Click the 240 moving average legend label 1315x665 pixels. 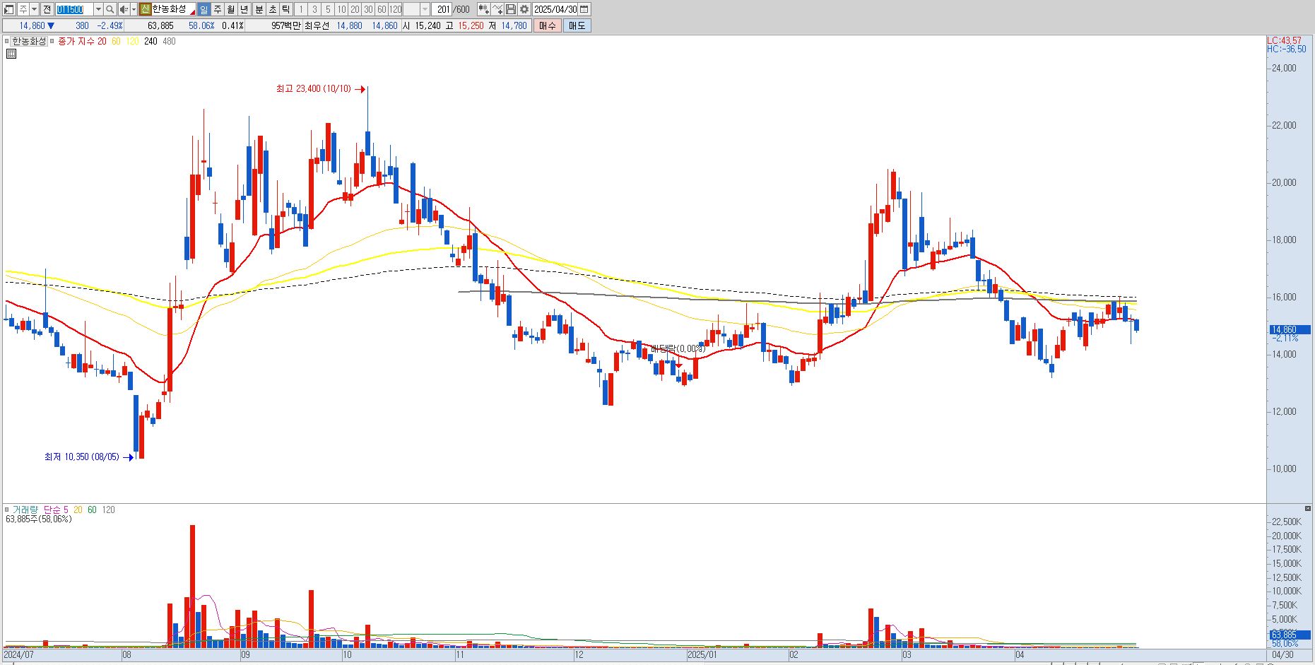click(x=151, y=41)
